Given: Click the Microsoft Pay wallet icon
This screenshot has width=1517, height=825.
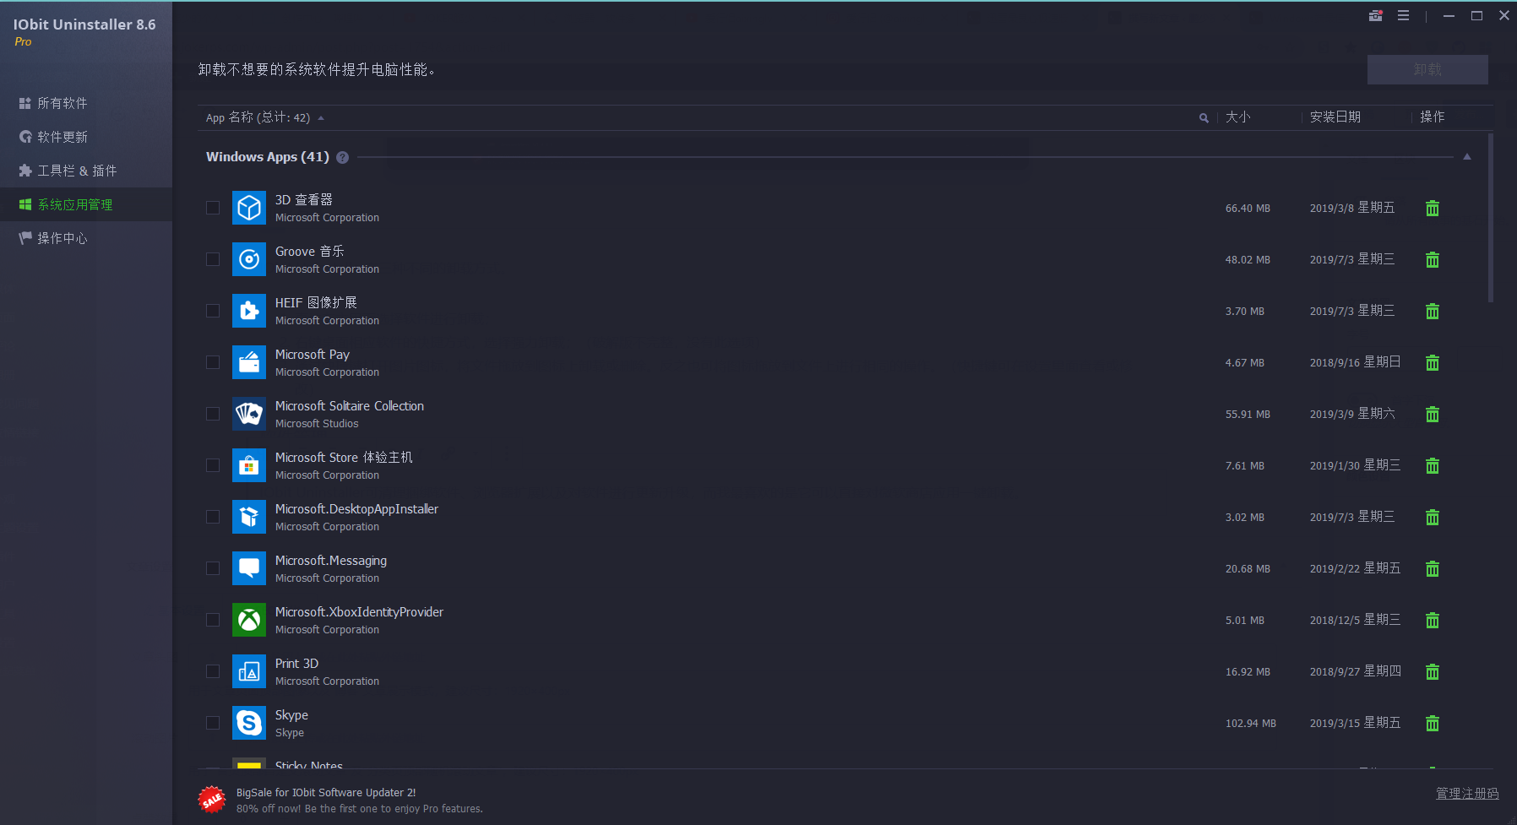Looking at the screenshot, I should click(x=249, y=362).
